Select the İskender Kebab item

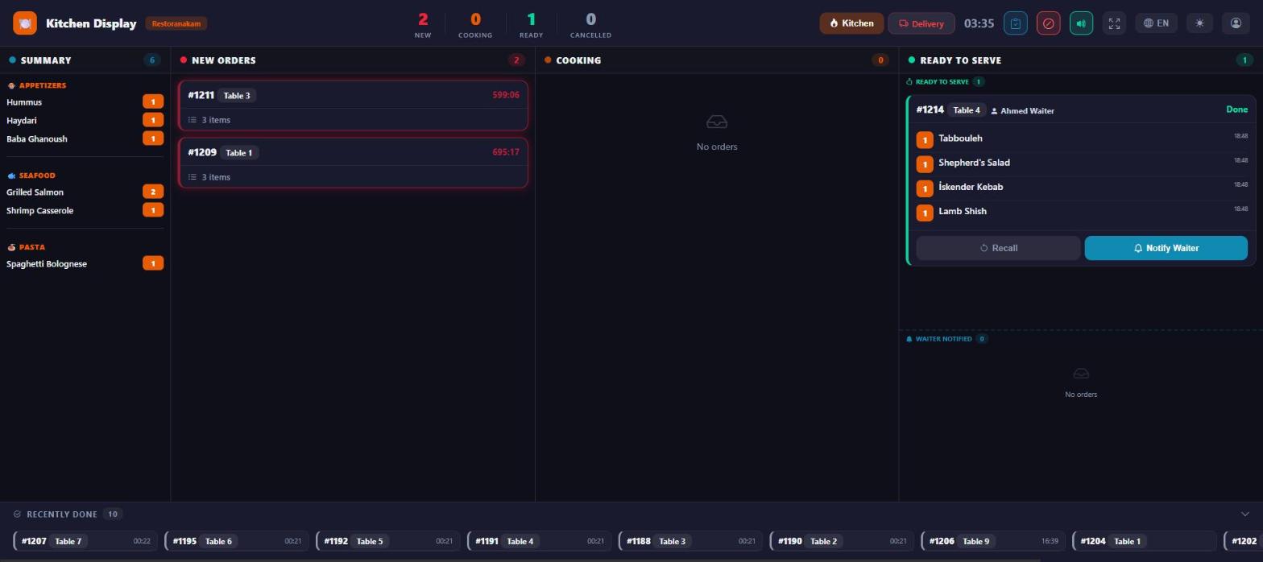1082,188
